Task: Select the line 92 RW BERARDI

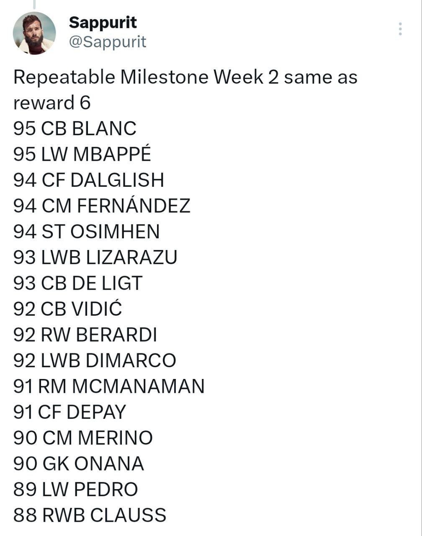Action: click(85, 335)
